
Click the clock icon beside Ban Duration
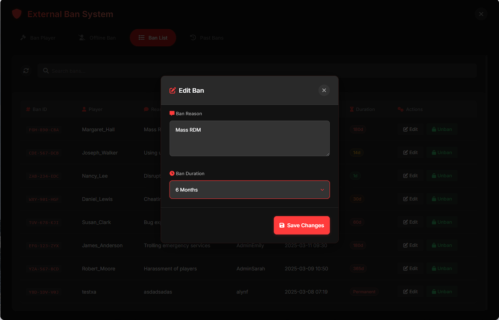172,173
